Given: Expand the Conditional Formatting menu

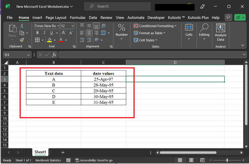Looking at the screenshot, I should pyautogui.click(x=156, y=26).
